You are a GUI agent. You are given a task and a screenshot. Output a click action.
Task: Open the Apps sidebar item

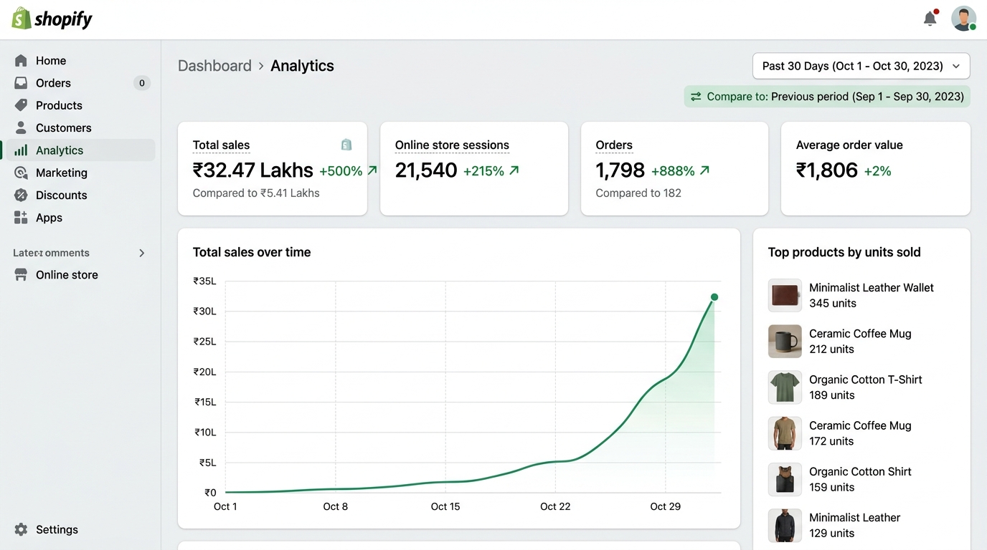click(x=79, y=218)
